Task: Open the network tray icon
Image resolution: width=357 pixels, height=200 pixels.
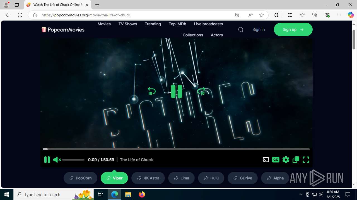Action: [x=314, y=194]
